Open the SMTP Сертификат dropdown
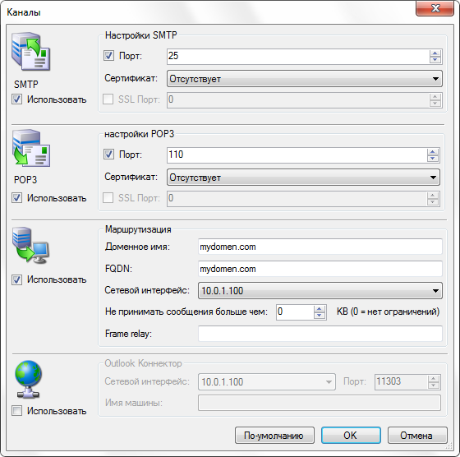The height and width of the screenshot is (457, 460). [x=304, y=79]
